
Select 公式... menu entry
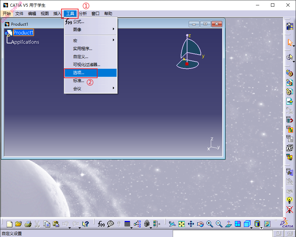91,22
